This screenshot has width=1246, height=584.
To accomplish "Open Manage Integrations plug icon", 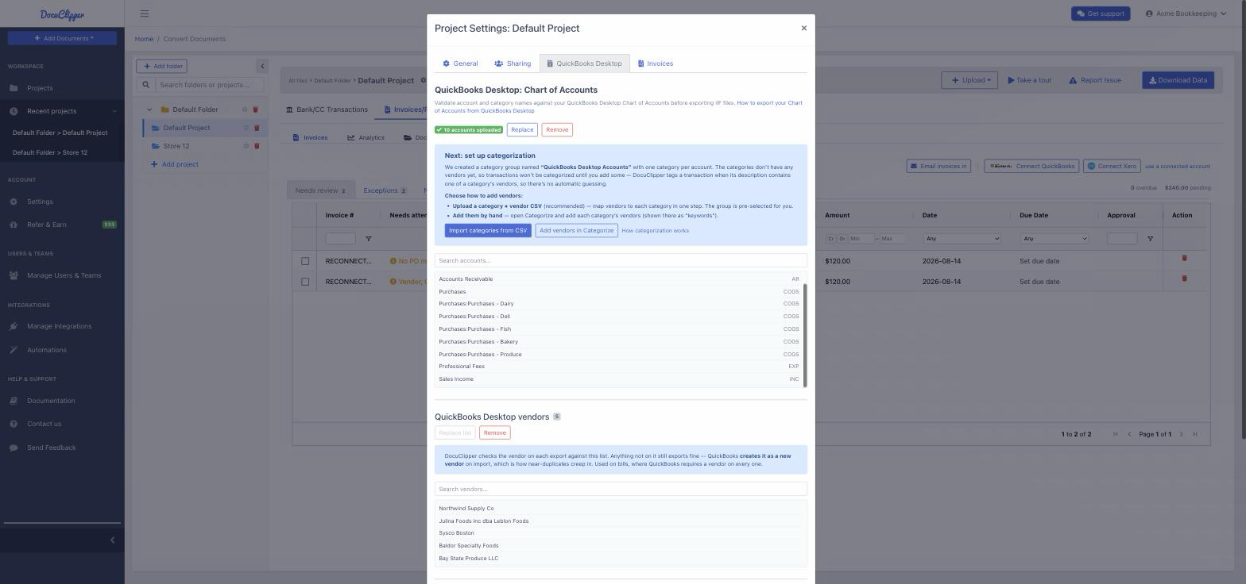I will (x=14, y=326).
